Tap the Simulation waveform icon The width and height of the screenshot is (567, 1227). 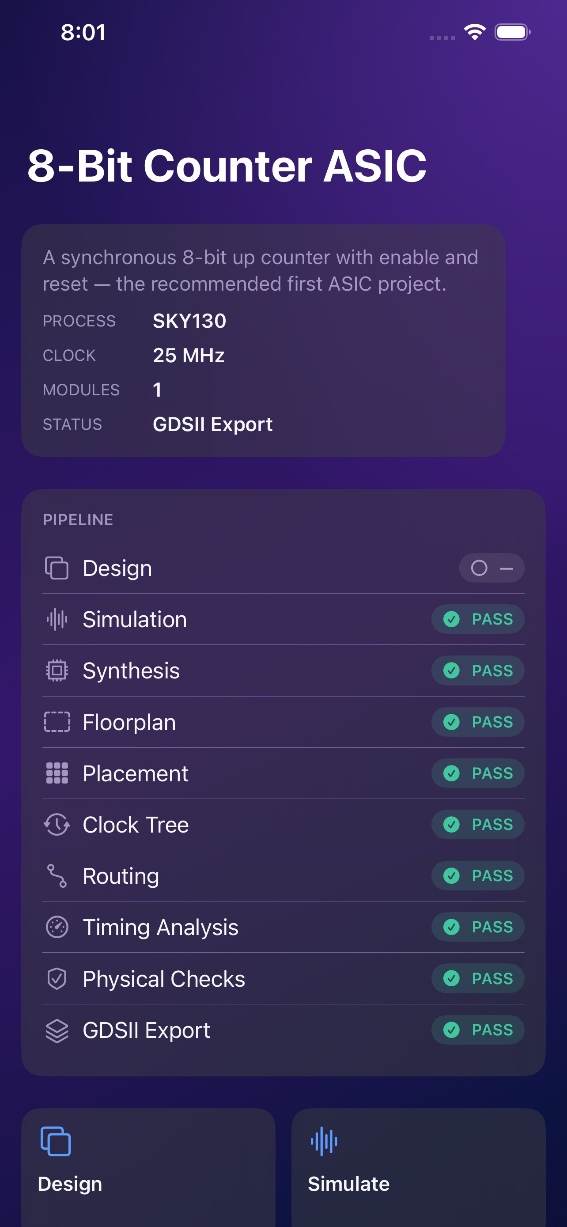click(57, 619)
